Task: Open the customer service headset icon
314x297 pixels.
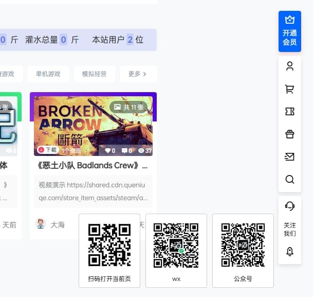Action: tap(289, 206)
